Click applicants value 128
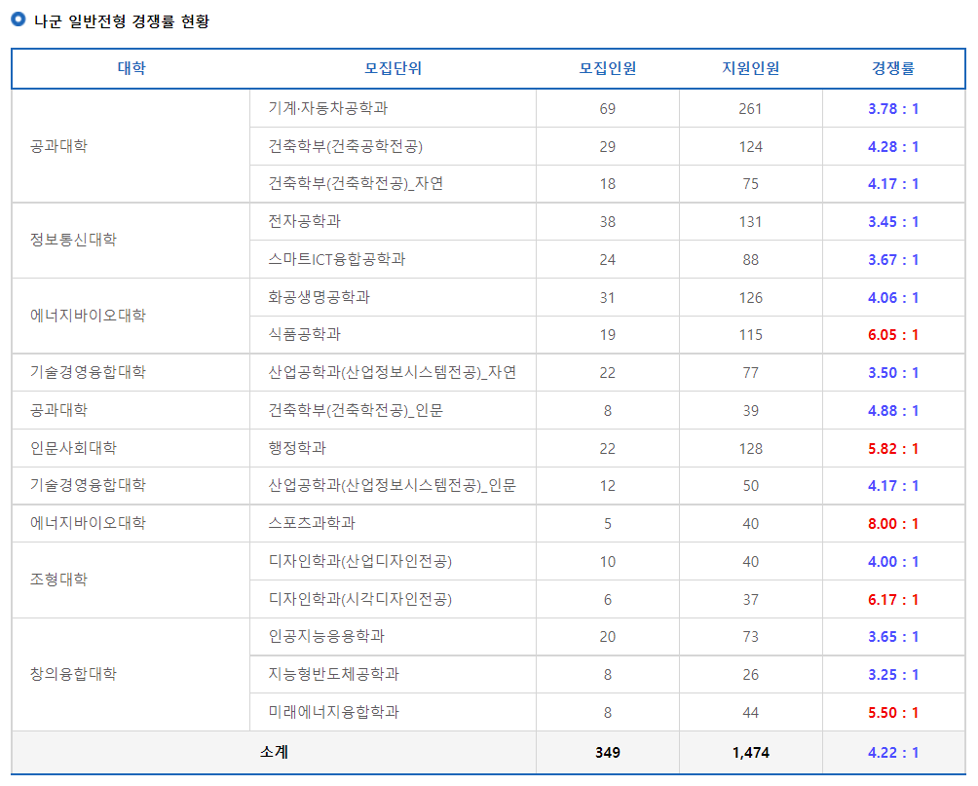 point(750,449)
